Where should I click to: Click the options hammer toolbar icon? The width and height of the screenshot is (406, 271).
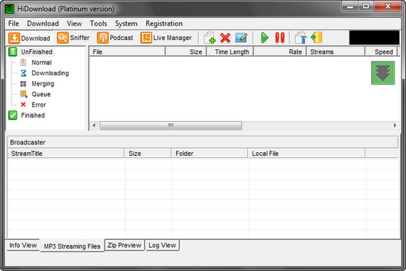301,38
